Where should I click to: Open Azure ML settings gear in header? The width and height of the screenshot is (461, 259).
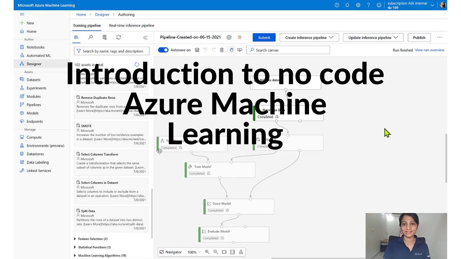(x=358, y=5)
